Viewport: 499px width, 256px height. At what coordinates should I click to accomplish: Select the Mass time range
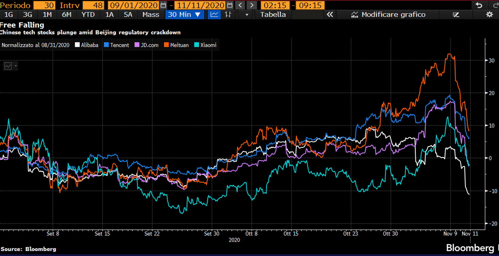click(x=151, y=15)
